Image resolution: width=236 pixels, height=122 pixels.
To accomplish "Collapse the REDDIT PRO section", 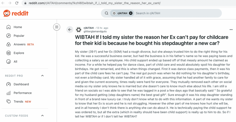I will click(x=43, y=76).
